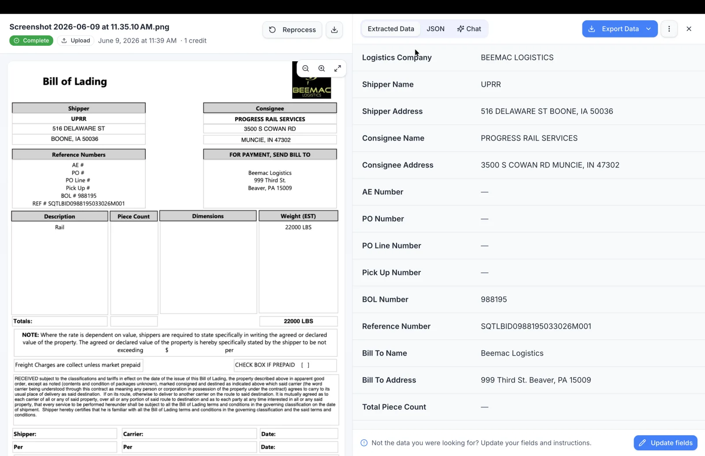Click the Upload button
The width and height of the screenshot is (705, 456).
[x=76, y=41]
